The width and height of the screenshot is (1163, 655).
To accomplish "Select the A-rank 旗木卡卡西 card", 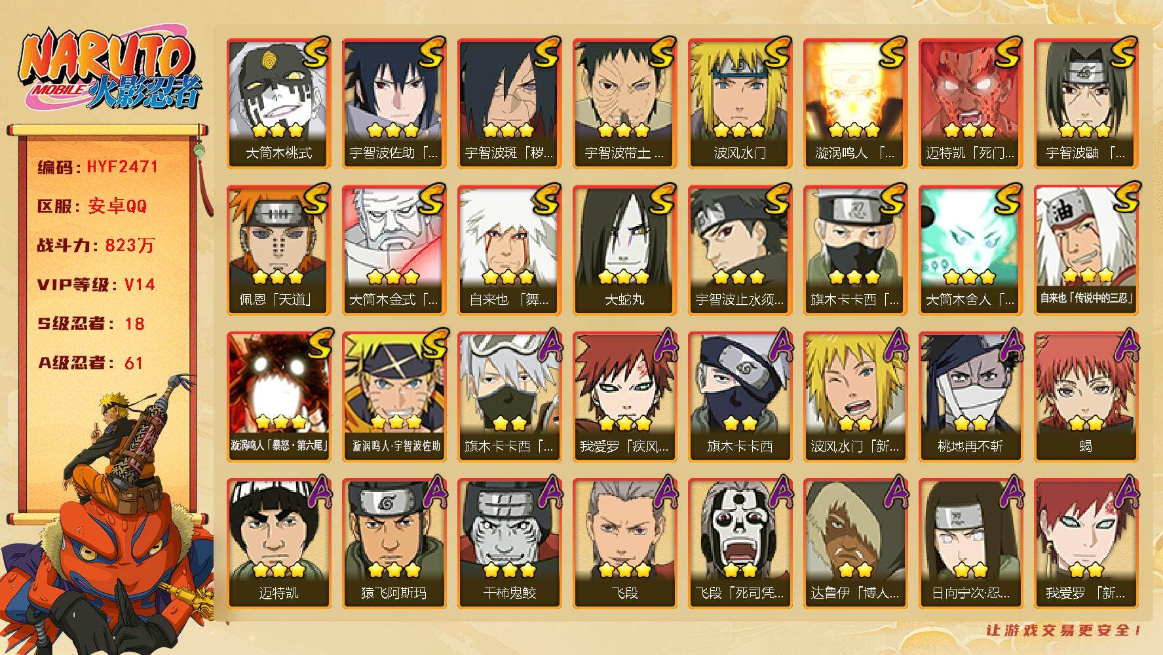I will click(740, 397).
